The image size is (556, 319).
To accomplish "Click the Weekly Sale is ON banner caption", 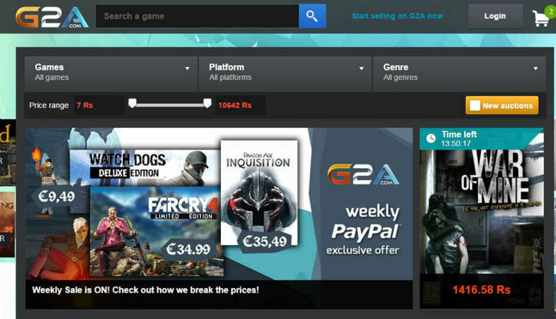I will coord(145,290).
